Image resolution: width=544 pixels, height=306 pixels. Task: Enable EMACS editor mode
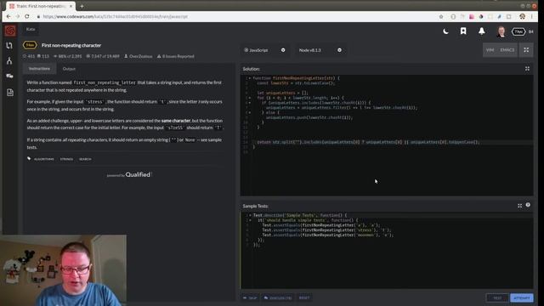point(507,50)
